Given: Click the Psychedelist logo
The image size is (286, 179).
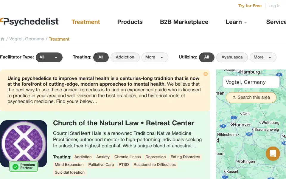Looking at the screenshot, I should [29, 22].
